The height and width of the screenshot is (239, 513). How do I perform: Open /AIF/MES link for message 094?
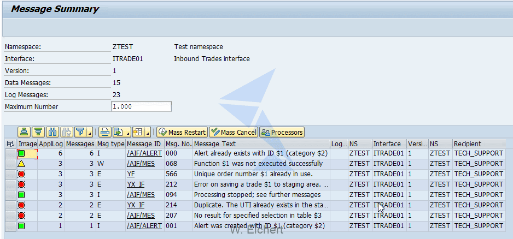tap(141, 195)
